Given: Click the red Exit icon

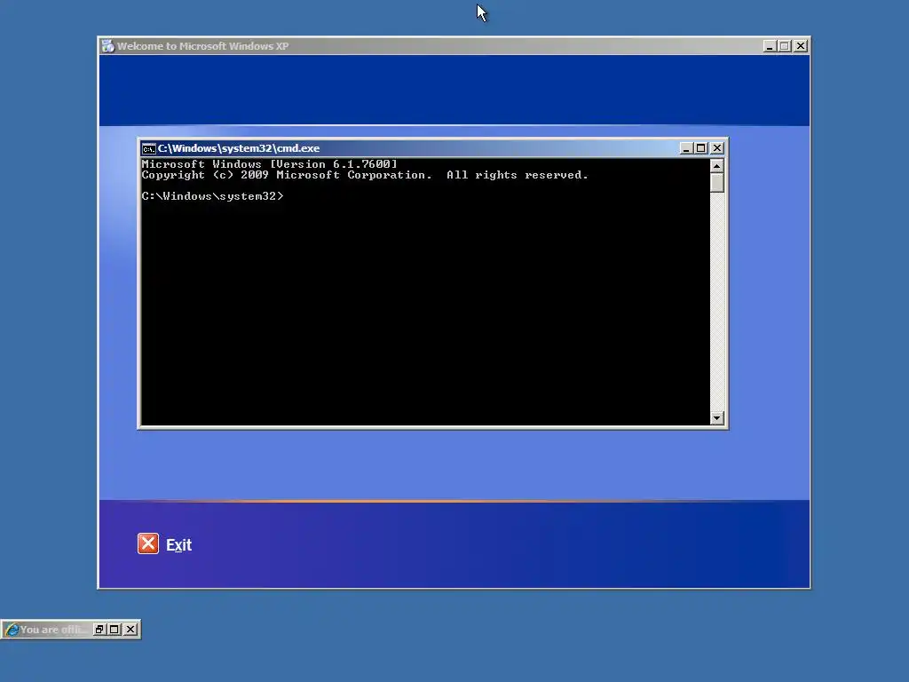Looking at the screenshot, I should tap(148, 544).
